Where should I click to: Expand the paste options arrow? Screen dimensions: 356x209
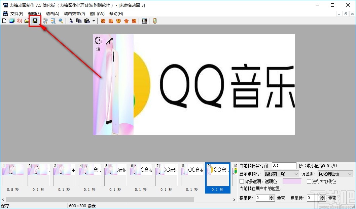click(x=94, y=21)
